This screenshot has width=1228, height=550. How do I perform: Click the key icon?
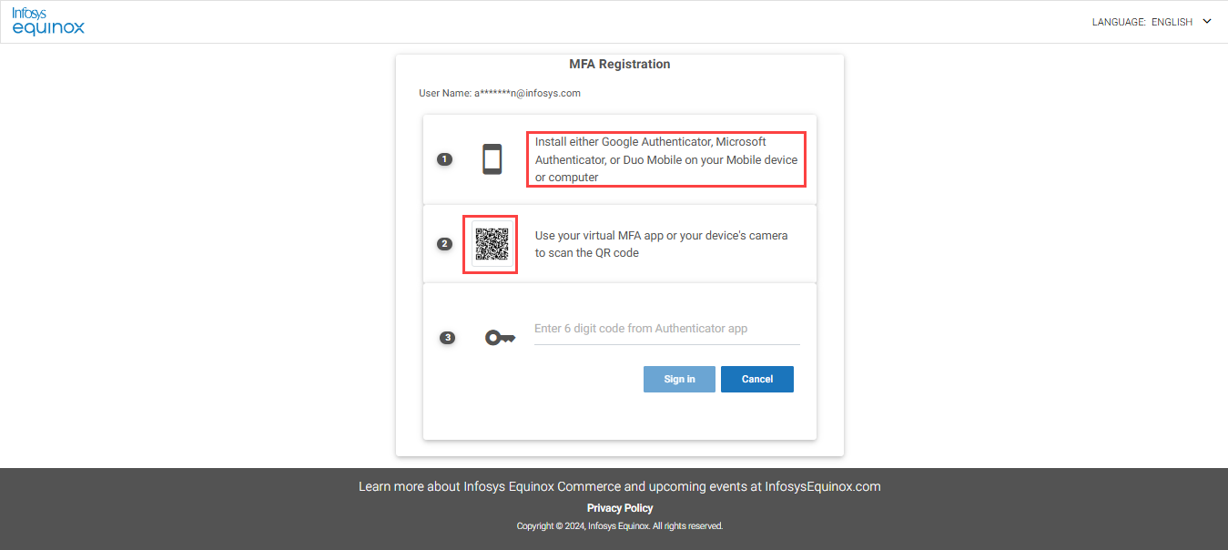click(x=500, y=338)
